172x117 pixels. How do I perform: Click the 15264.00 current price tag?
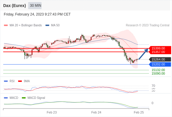click(160, 59)
